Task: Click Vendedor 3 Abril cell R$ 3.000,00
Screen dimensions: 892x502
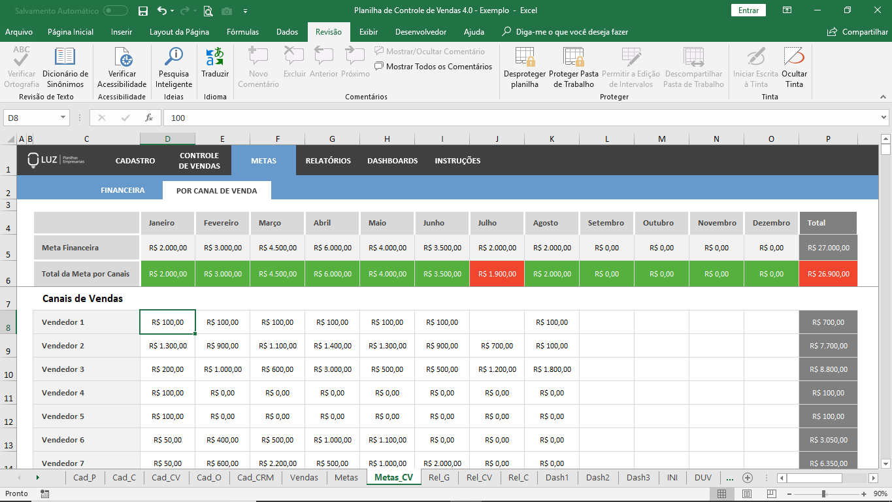Action: tap(332, 369)
